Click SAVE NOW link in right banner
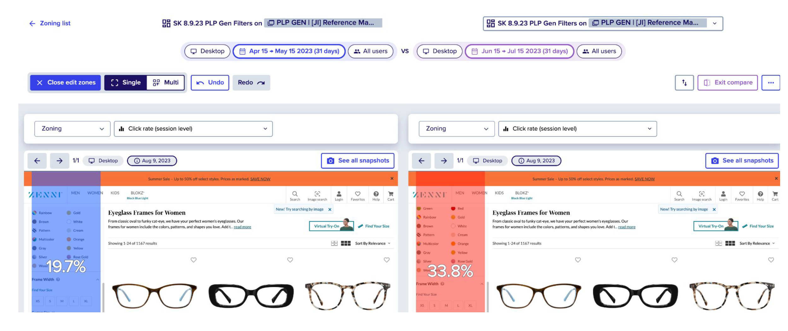 point(644,179)
